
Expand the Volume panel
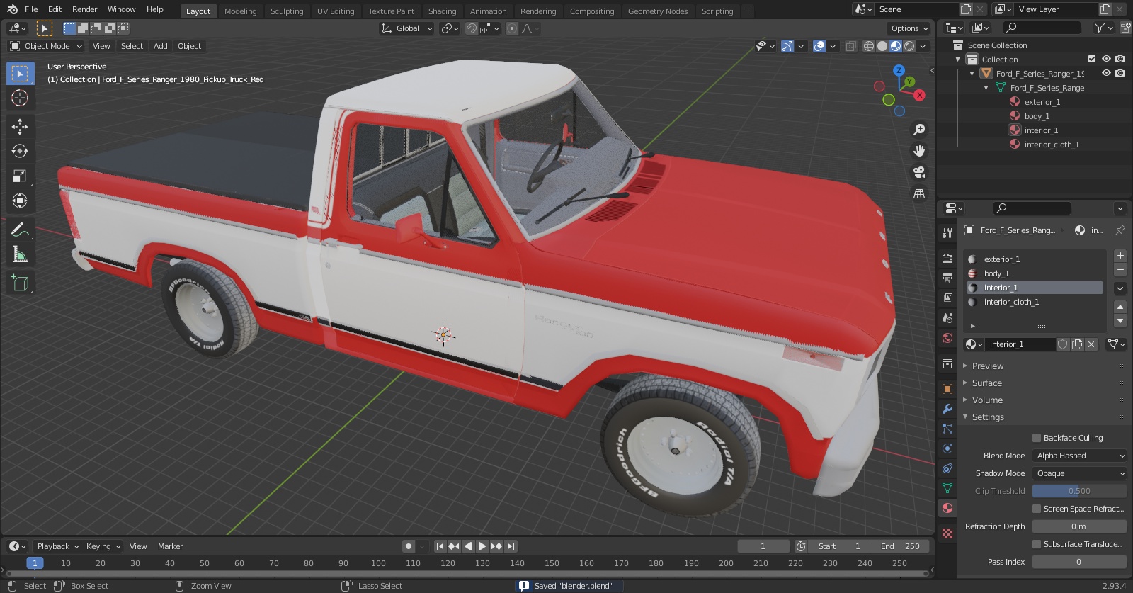pos(987,400)
